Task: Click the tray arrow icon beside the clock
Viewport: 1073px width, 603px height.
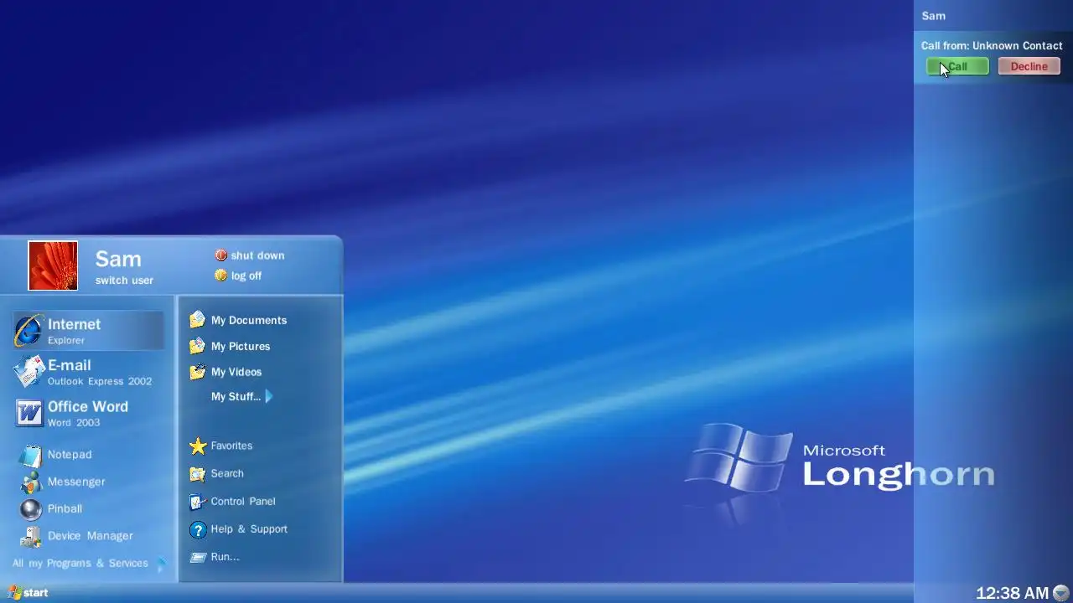Action: point(1061,593)
